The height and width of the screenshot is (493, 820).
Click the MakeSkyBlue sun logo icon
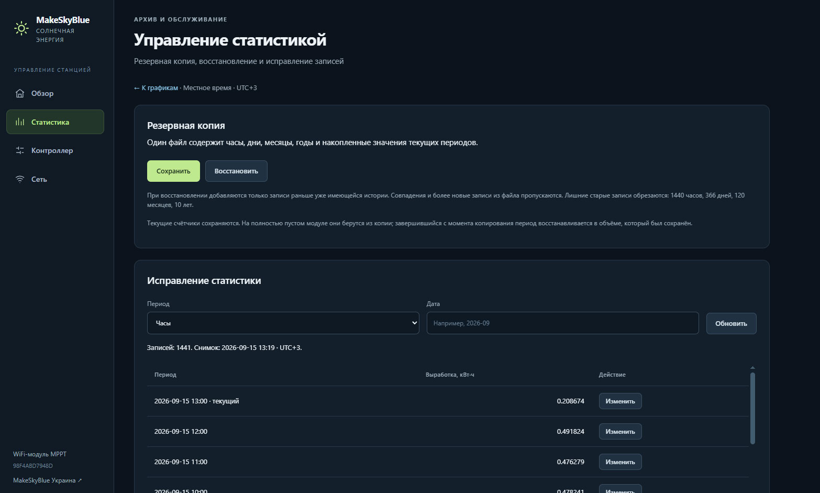tap(21, 28)
